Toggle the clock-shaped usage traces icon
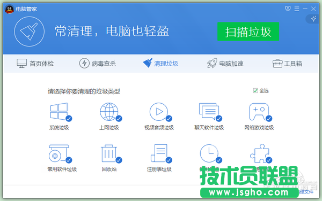 pyautogui.click(x=211, y=154)
